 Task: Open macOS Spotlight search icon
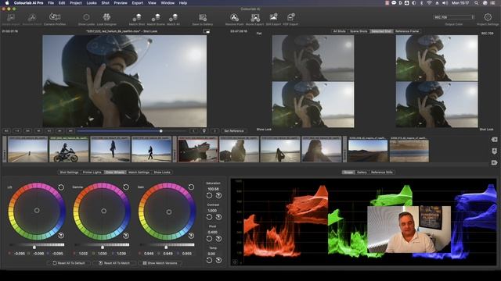(x=476, y=3)
